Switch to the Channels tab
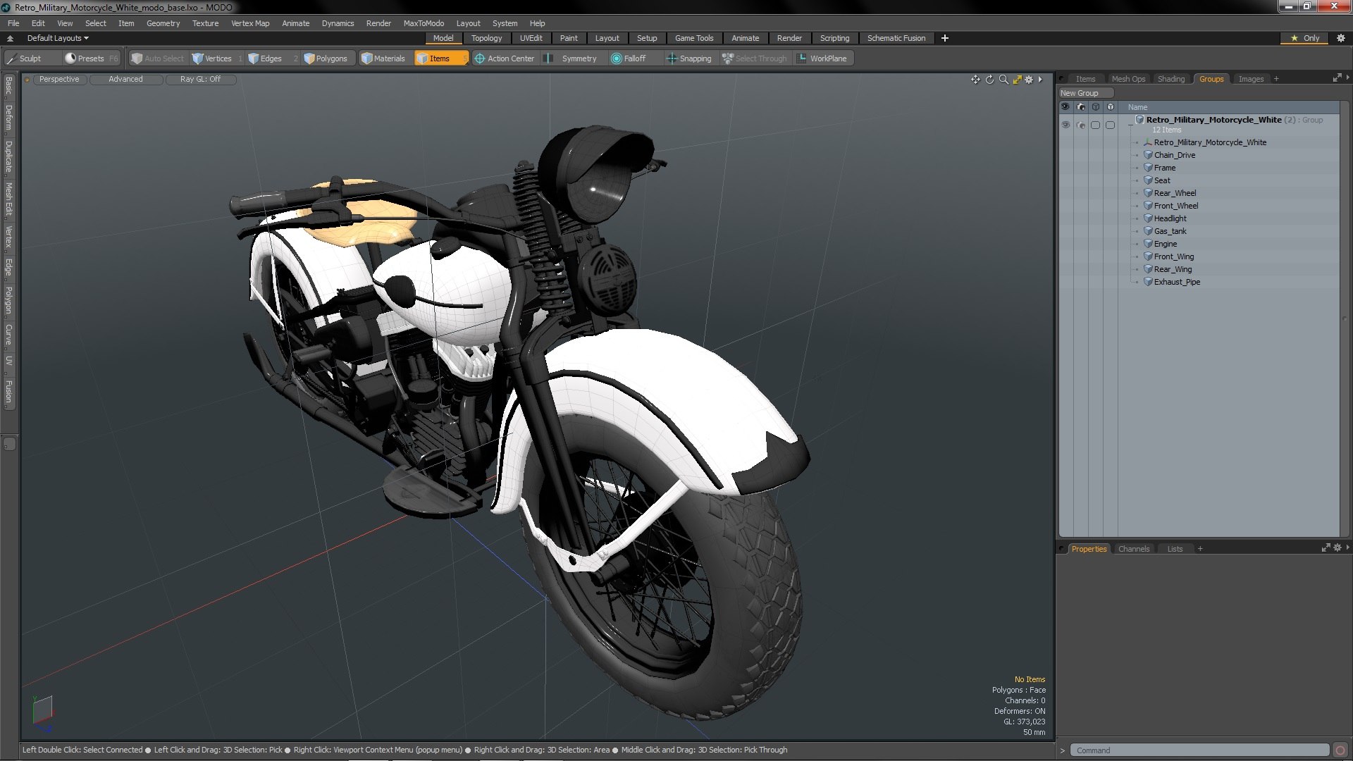 pos(1133,549)
